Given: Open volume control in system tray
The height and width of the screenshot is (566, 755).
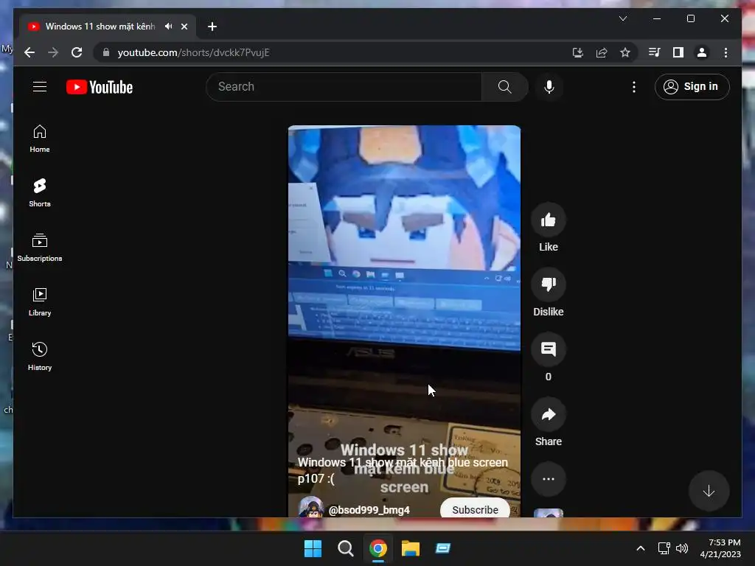Looking at the screenshot, I should 682,548.
